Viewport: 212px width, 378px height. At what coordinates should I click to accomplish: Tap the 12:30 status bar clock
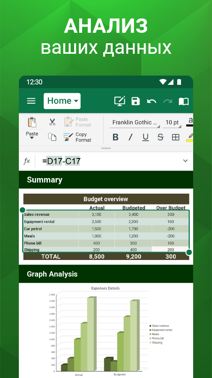(34, 82)
